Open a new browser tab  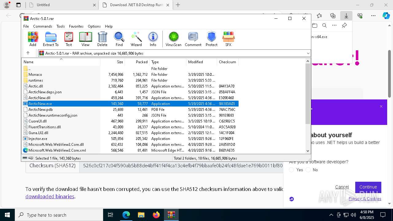pos(178,5)
